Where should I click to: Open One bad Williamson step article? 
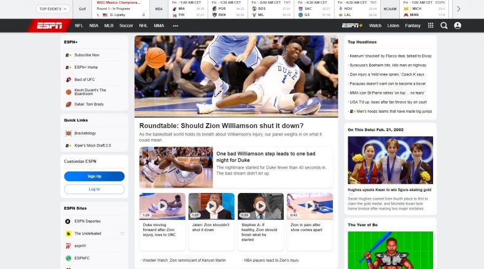[266, 157]
